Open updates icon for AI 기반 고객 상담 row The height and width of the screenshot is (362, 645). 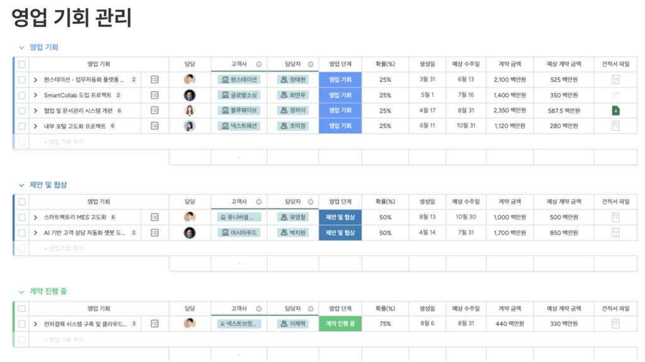point(155,233)
